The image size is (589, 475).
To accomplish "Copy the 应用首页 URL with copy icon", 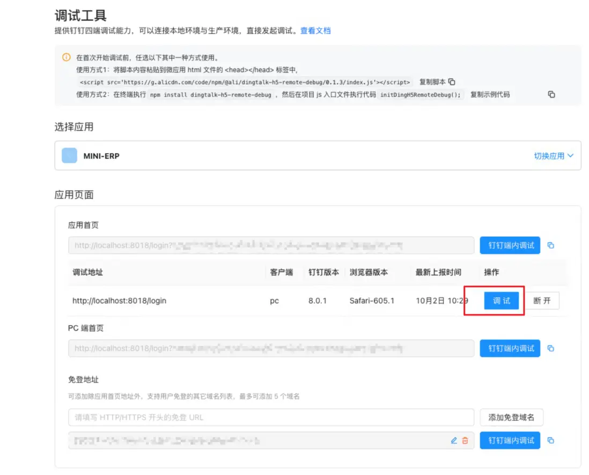I will pyautogui.click(x=551, y=246).
